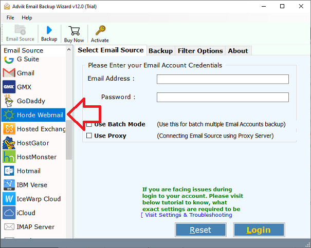Select the IceWarp Cloud icon

pos(9,199)
